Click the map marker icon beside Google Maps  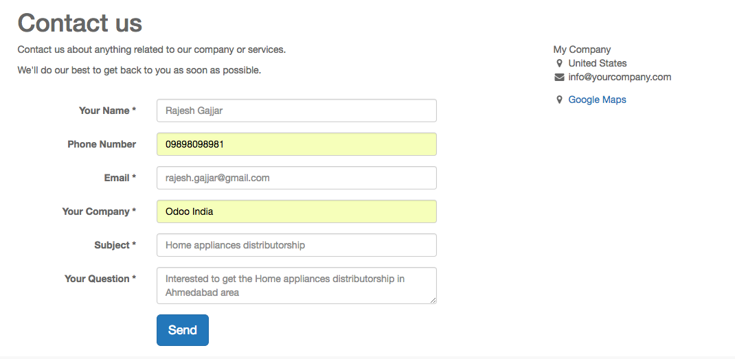pyautogui.click(x=559, y=100)
